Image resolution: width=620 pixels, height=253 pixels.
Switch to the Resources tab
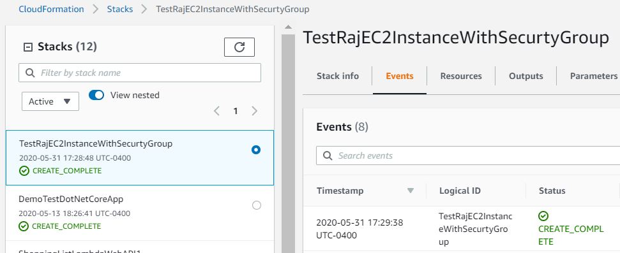coord(461,76)
